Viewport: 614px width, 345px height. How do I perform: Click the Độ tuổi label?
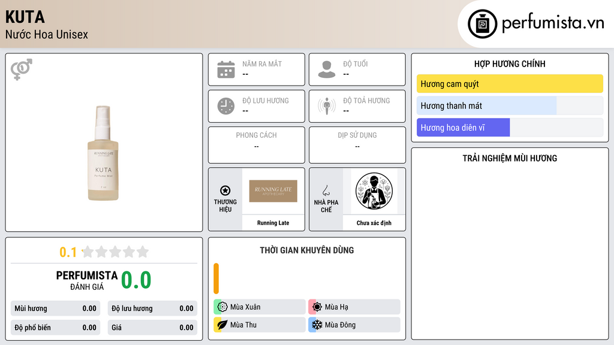(356, 63)
